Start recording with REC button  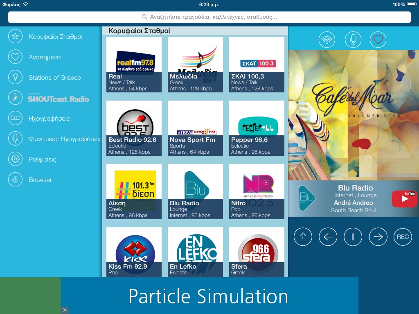pos(403,237)
